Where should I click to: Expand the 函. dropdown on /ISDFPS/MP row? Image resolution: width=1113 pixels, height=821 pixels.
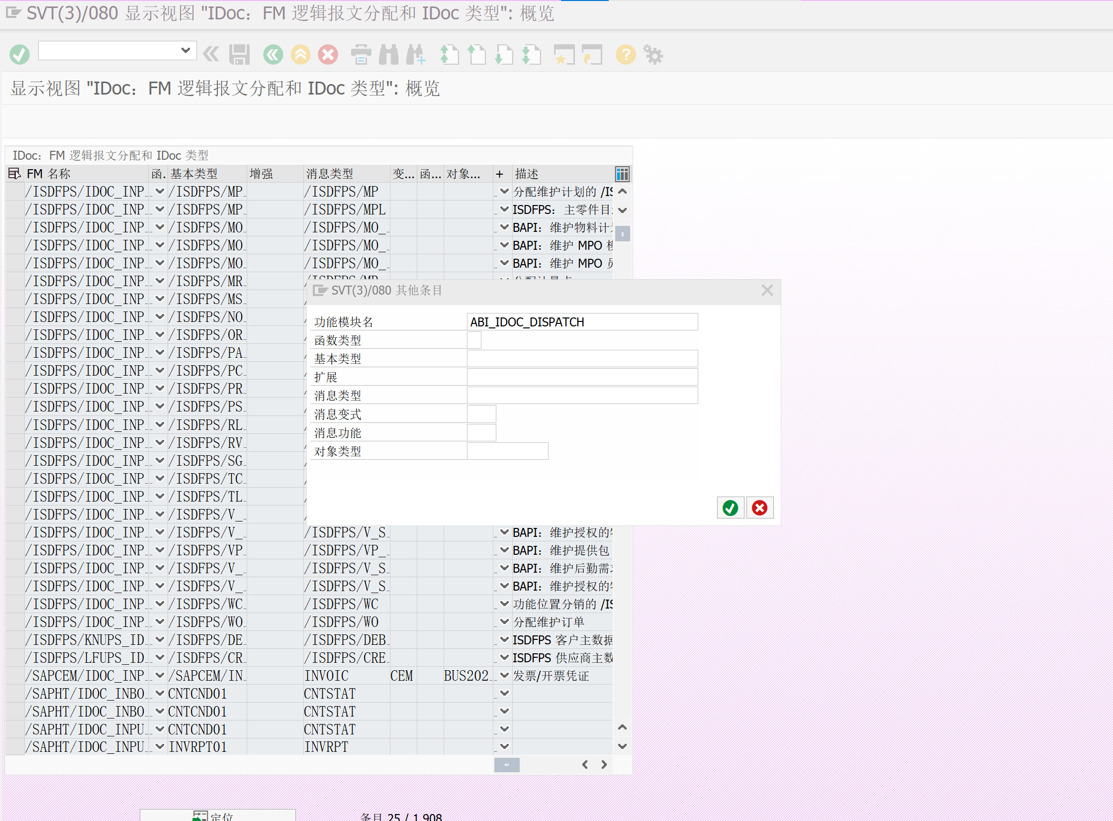[x=159, y=191]
